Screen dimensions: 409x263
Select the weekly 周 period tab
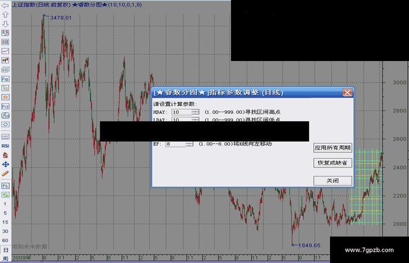(5, 259)
